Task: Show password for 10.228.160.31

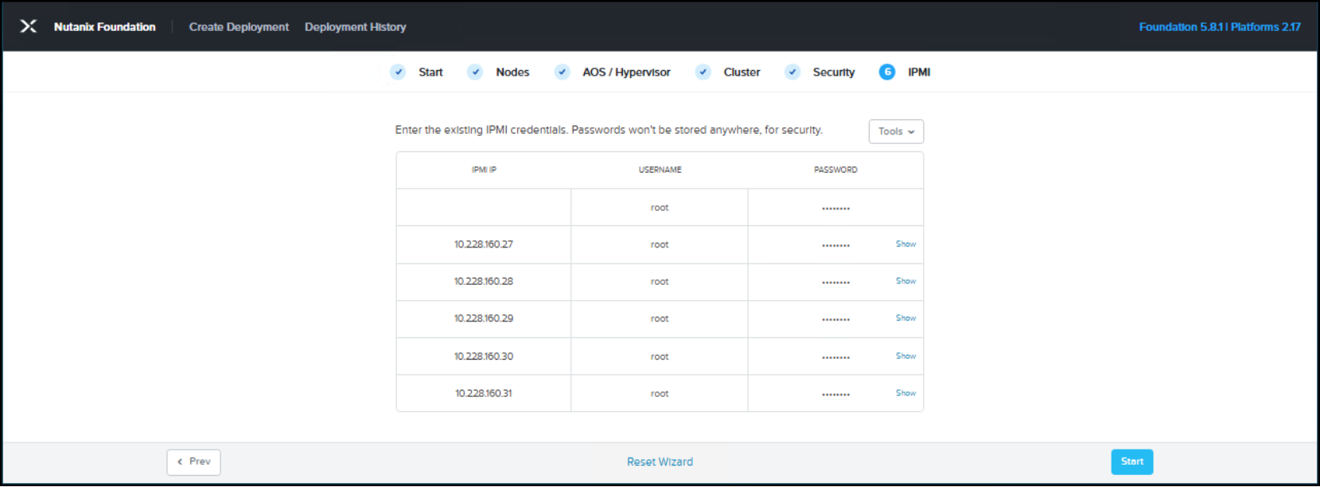Action: click(x=905, y=393)
